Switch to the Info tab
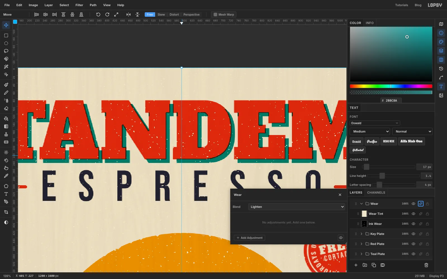This screenshot has width=447, height=279. coord(370,23)
